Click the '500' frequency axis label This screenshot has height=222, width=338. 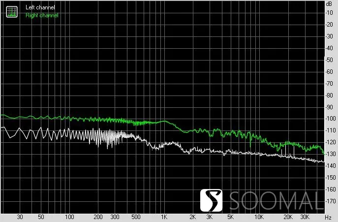click(x=136, y=217)
